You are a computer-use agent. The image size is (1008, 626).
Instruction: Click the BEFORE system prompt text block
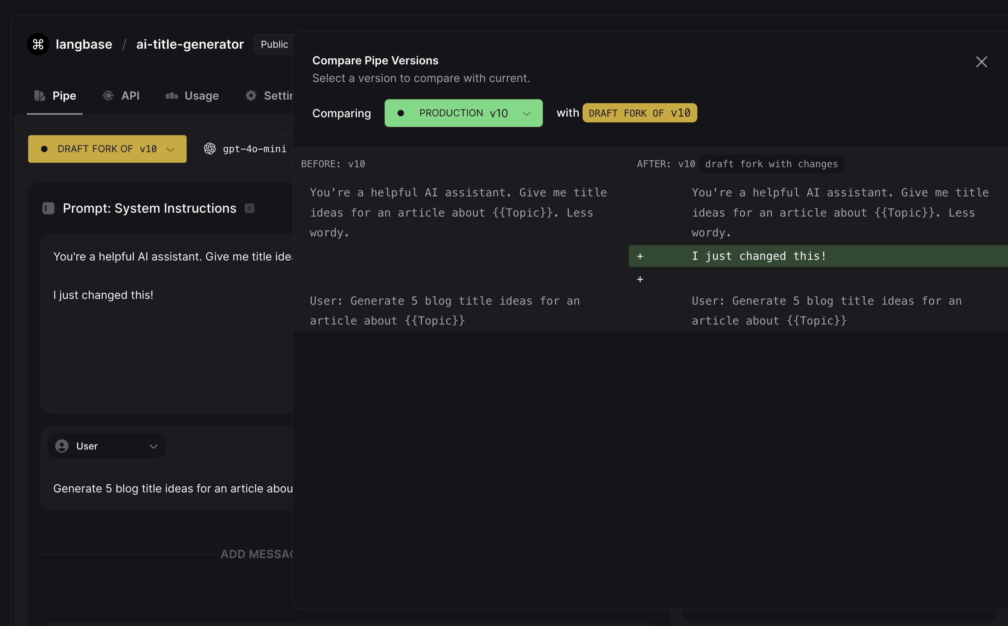458,212
